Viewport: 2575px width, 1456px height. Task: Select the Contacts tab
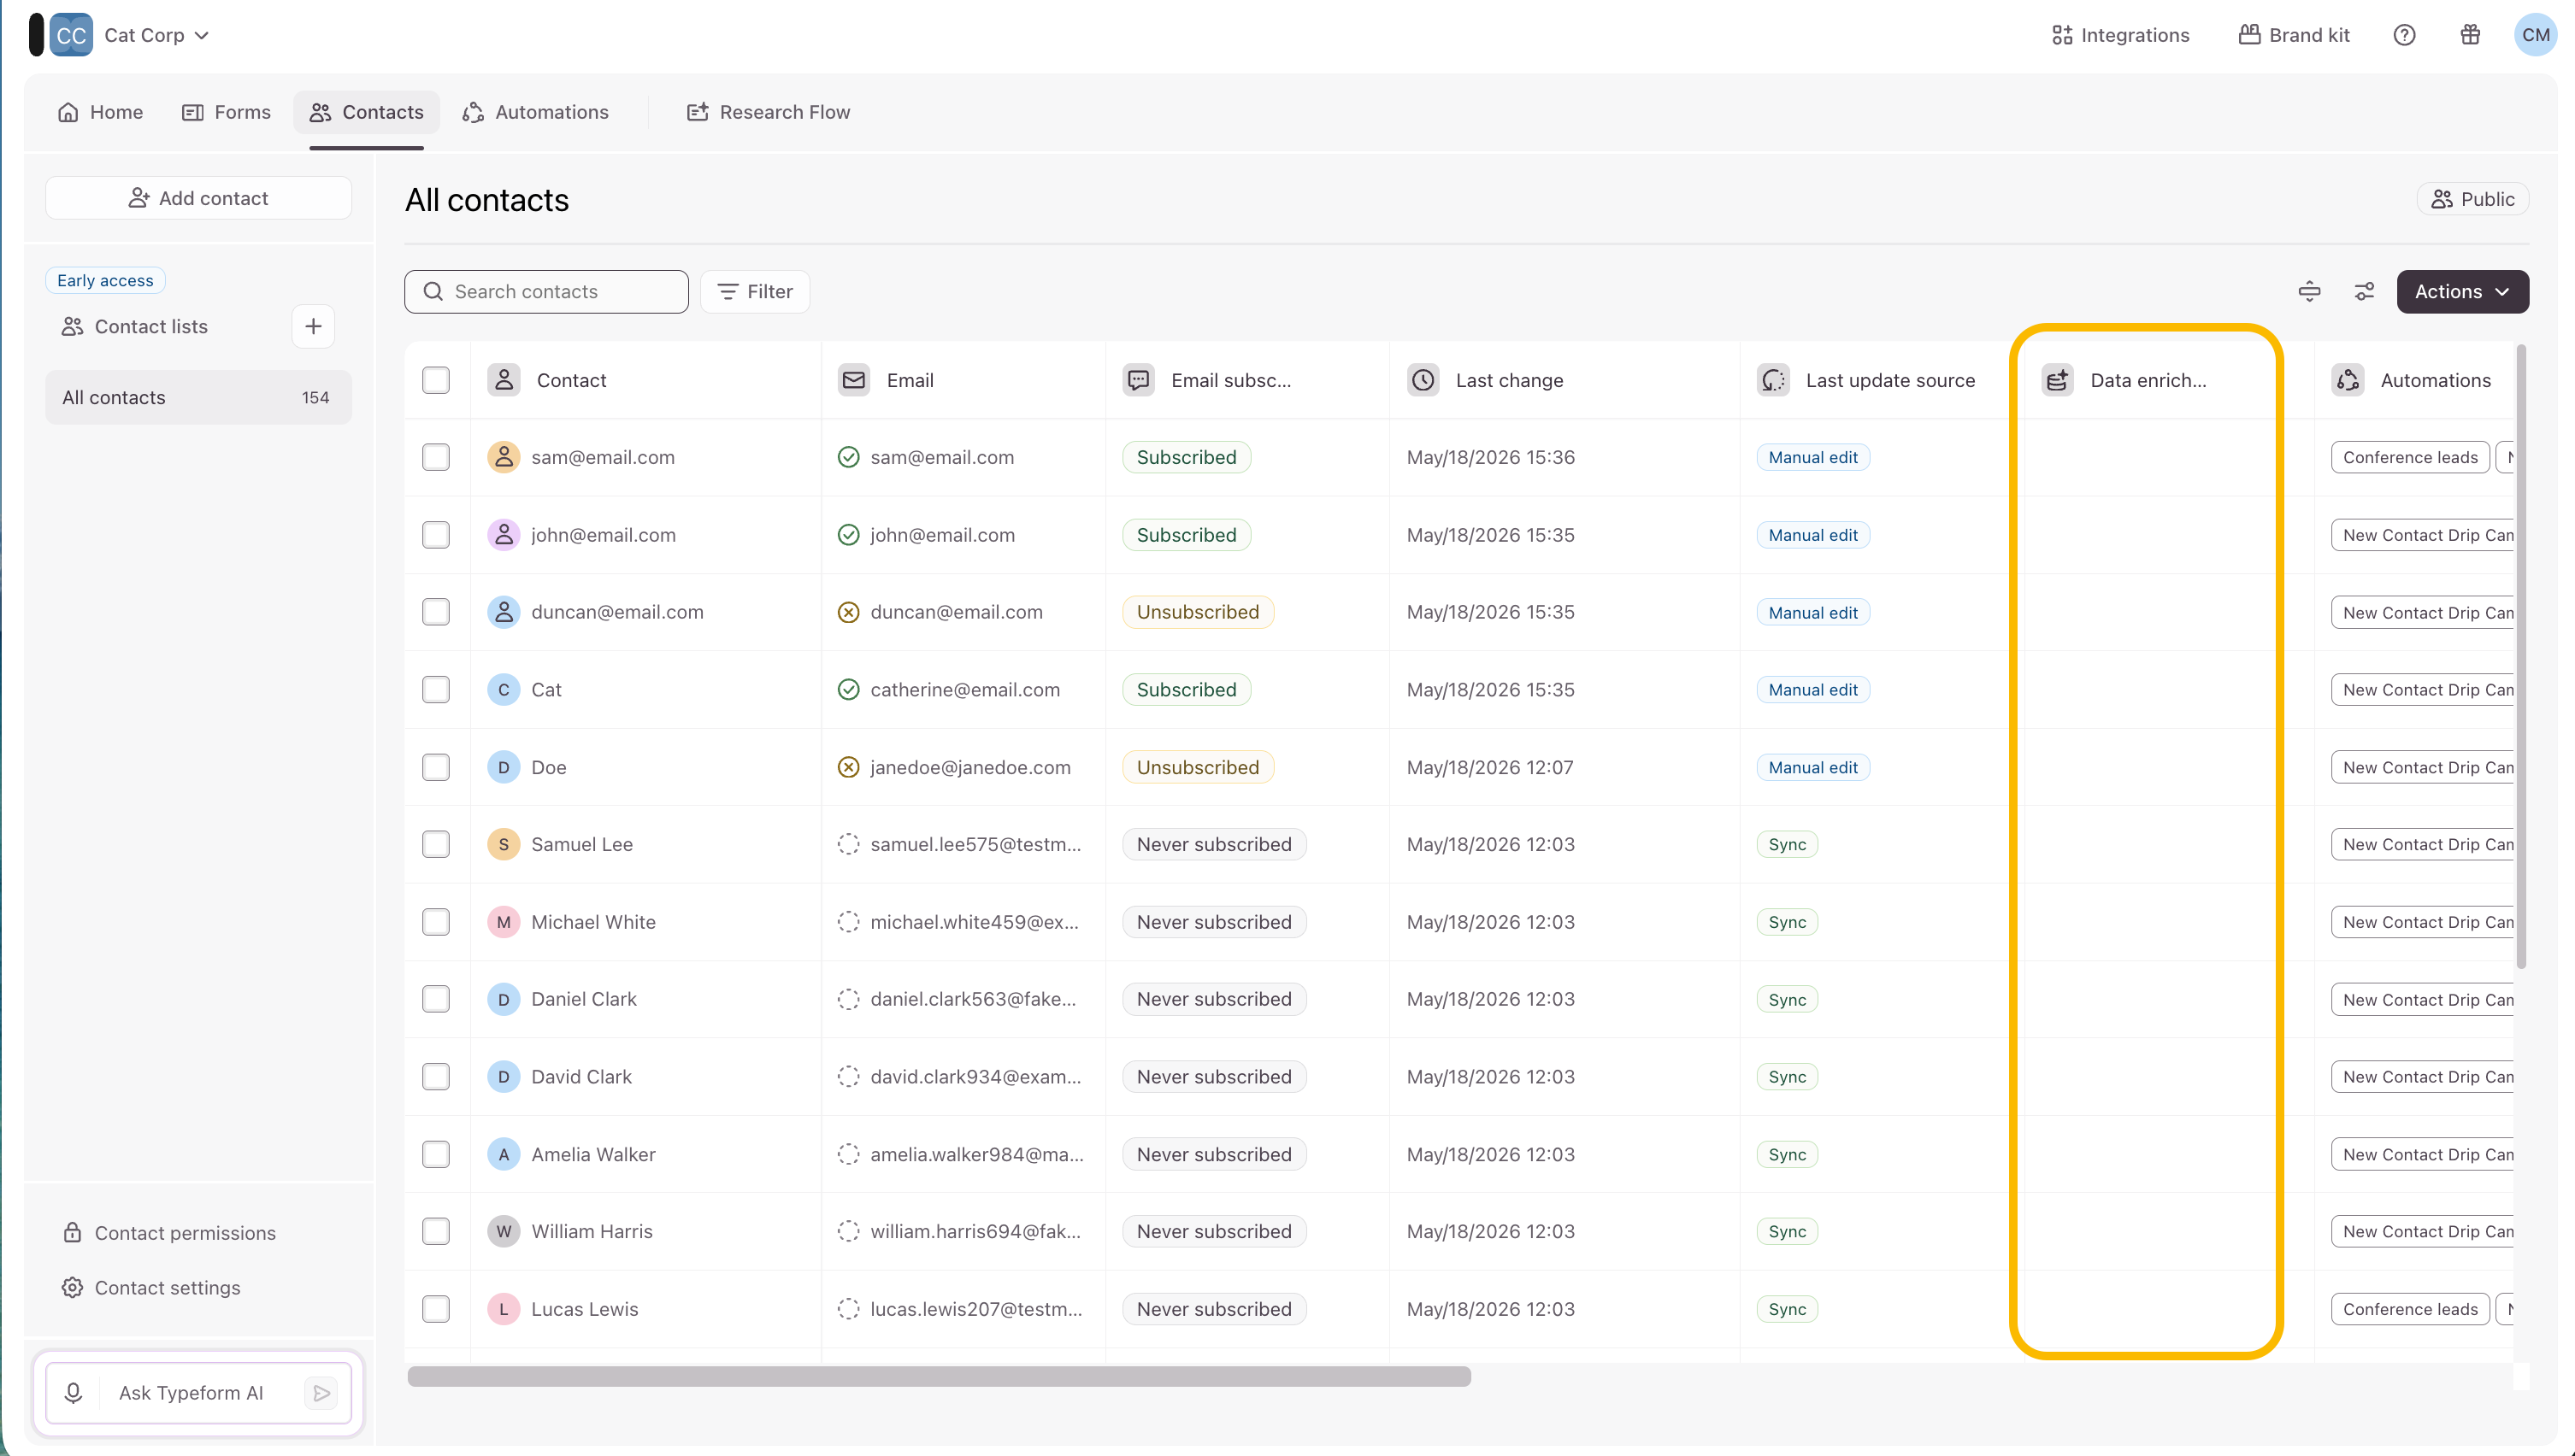[366, 112]
